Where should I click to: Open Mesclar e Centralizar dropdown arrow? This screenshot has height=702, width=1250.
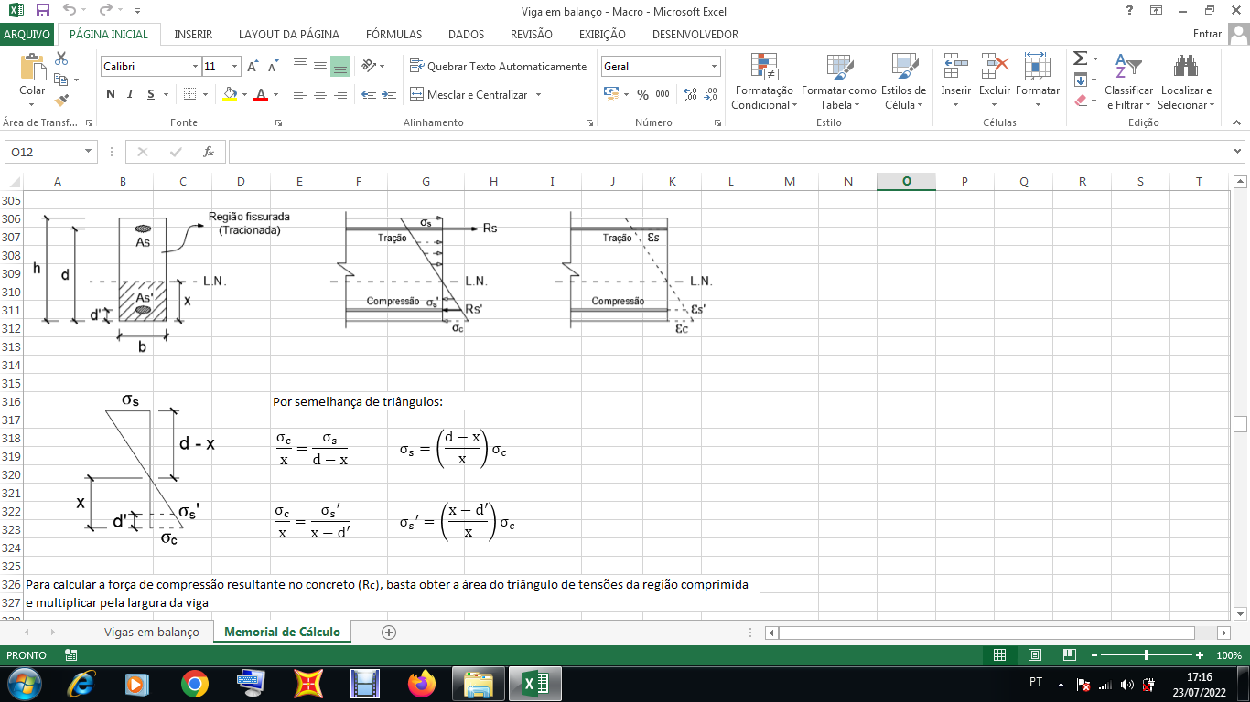[x=538, y=94]
